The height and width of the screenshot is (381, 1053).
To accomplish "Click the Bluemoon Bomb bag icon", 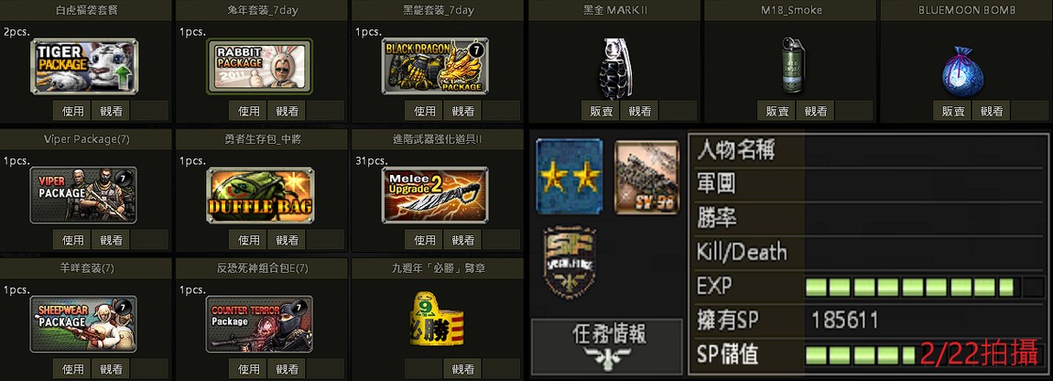I will pyautogui.click(x=962, y=71).
